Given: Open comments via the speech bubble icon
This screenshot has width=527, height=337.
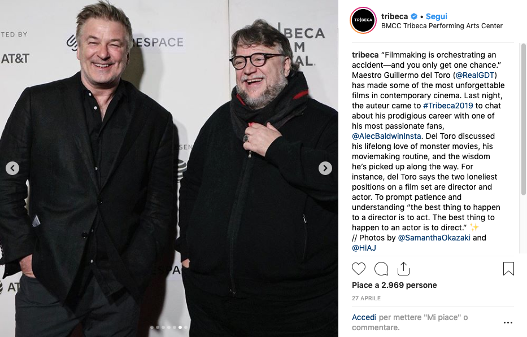Looking at the screenshot, I should point(381,269).
